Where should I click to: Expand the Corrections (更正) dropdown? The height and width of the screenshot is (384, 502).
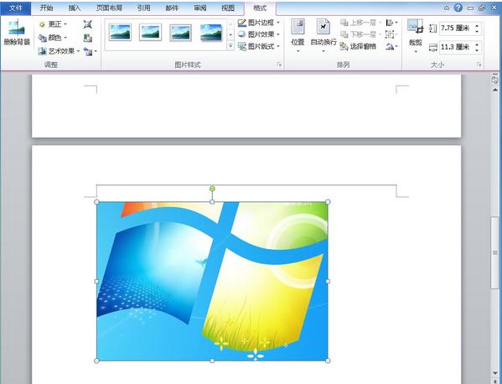[53, 24]
